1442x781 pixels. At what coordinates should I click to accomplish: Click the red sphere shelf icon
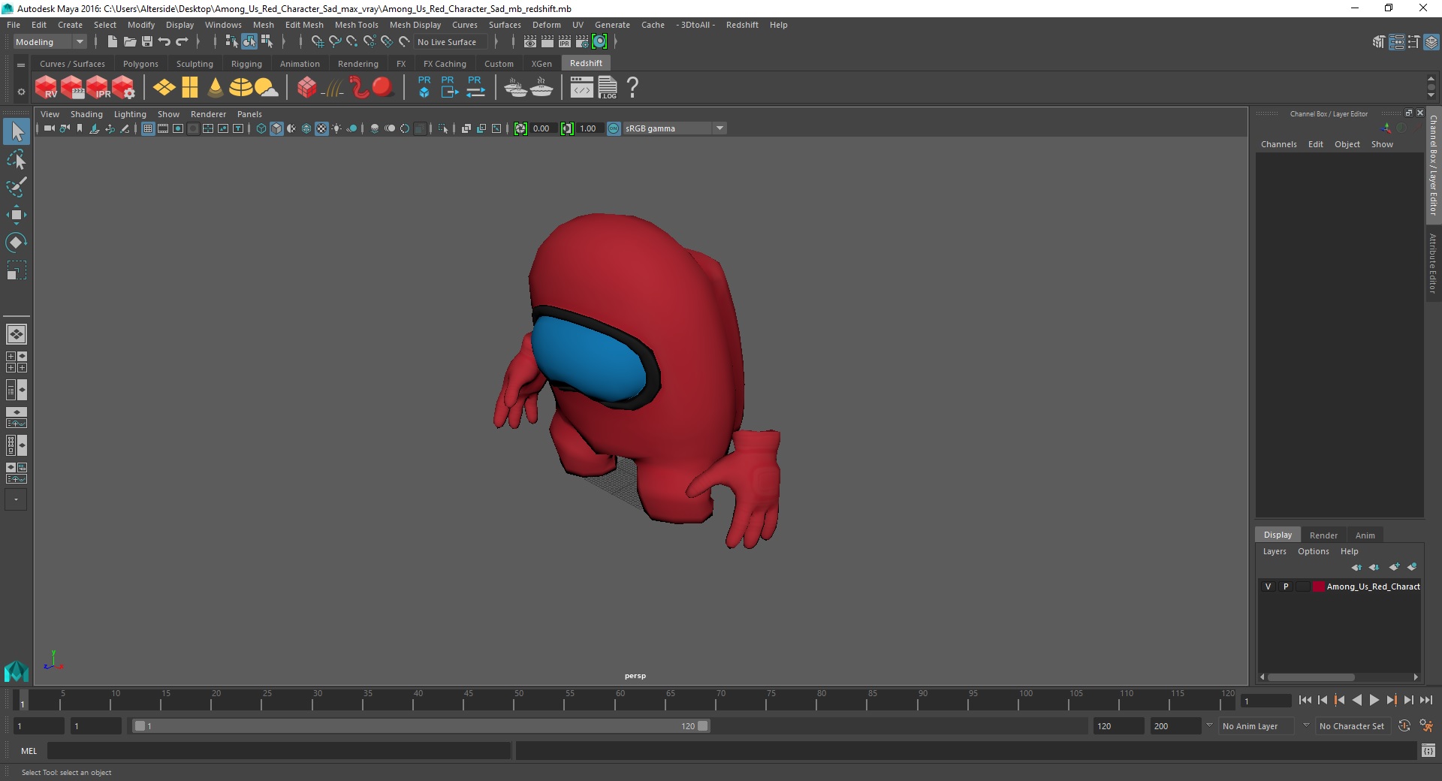(382, 88)
